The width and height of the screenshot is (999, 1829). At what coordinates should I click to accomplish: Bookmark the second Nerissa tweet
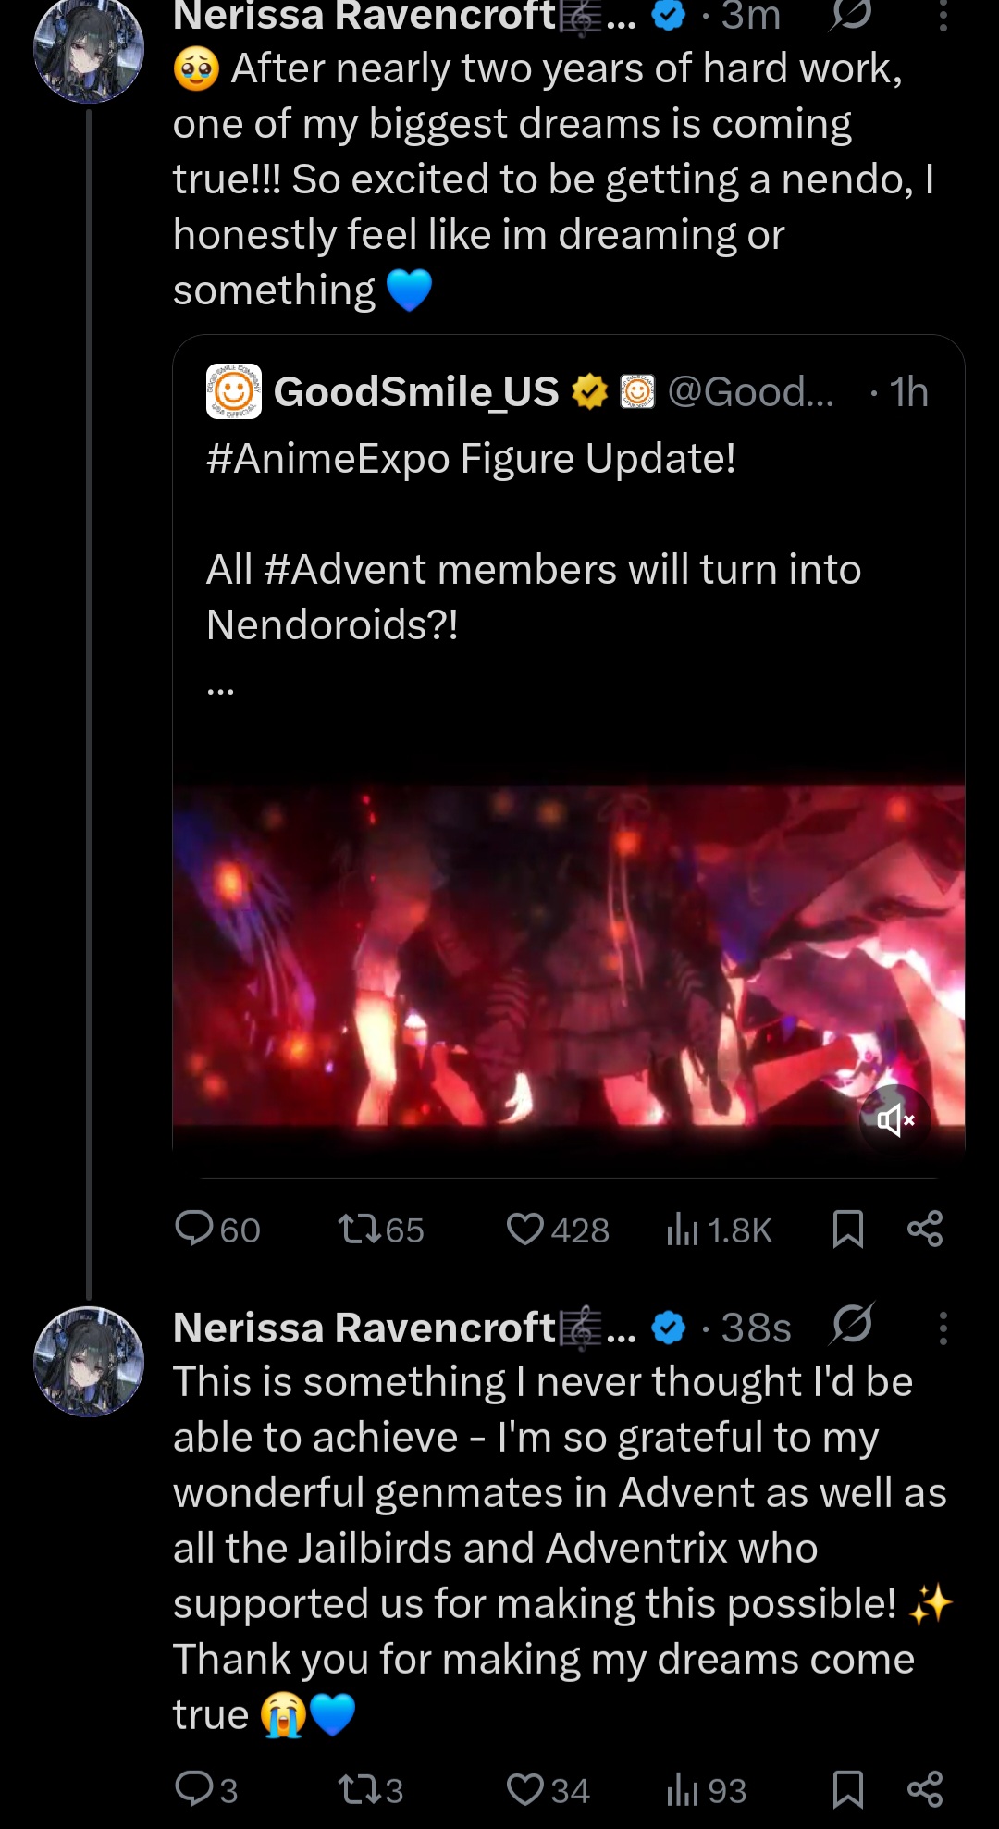pyautogui.click(x=847, y=1788)
